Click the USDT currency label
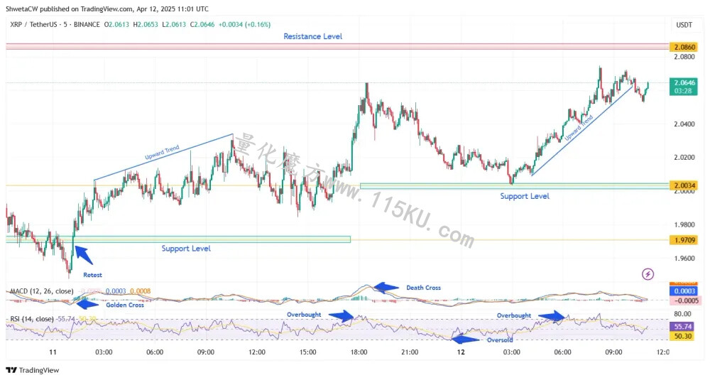 click(x=684, y=25)
